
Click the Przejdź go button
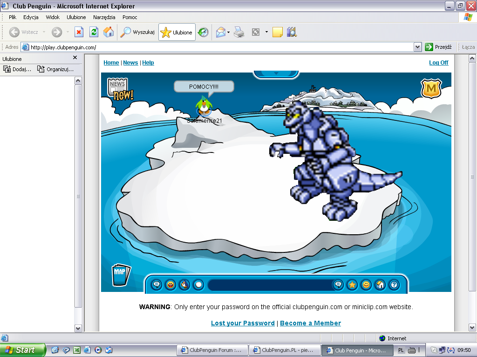pos(438,47)
